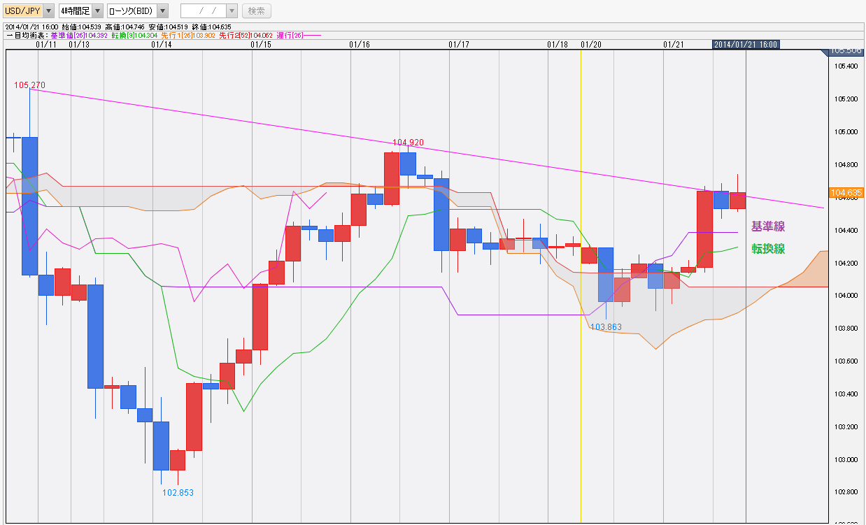Click the 始値:104.539 open price readout
The width and height of the screenshot is (866, 525).
point(82,27)
